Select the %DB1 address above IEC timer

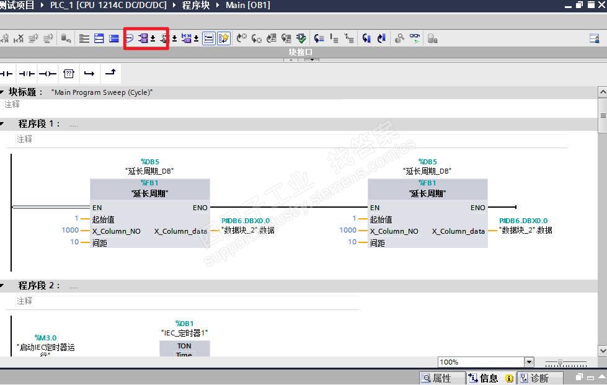coord(184,324)
